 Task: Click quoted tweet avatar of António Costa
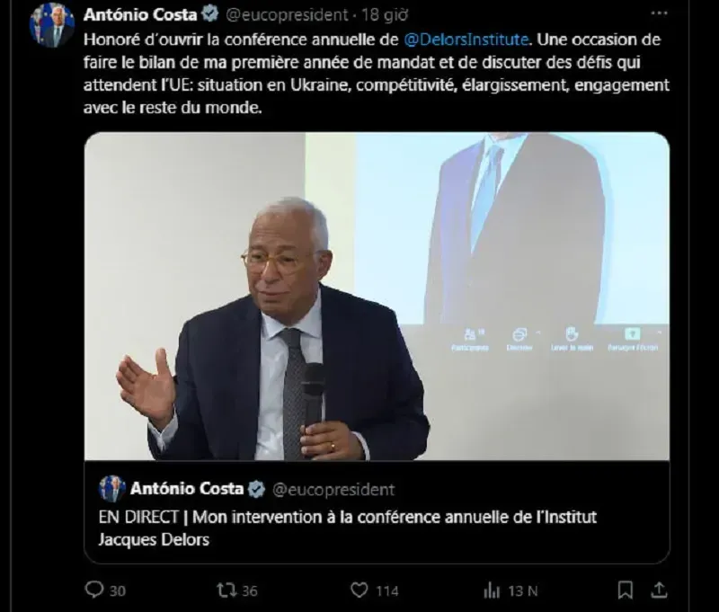[x=111, y=489]
